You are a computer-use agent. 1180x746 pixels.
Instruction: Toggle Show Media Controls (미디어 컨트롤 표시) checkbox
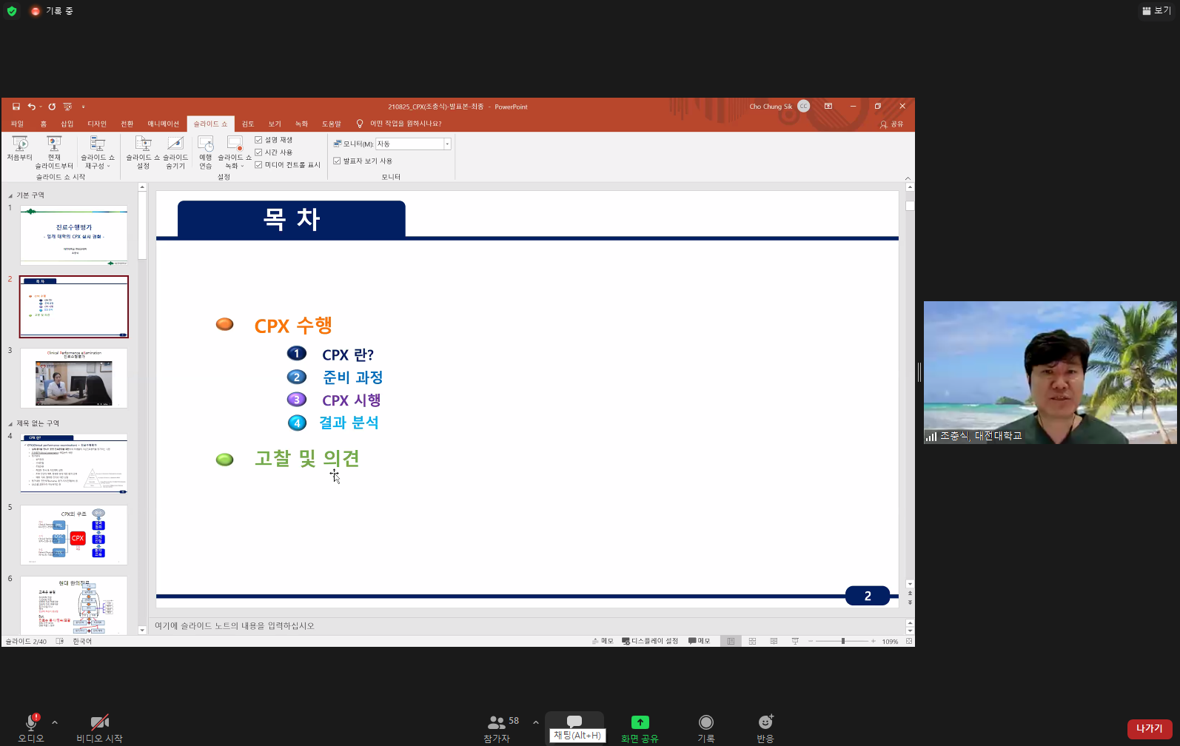pos(258,165)
